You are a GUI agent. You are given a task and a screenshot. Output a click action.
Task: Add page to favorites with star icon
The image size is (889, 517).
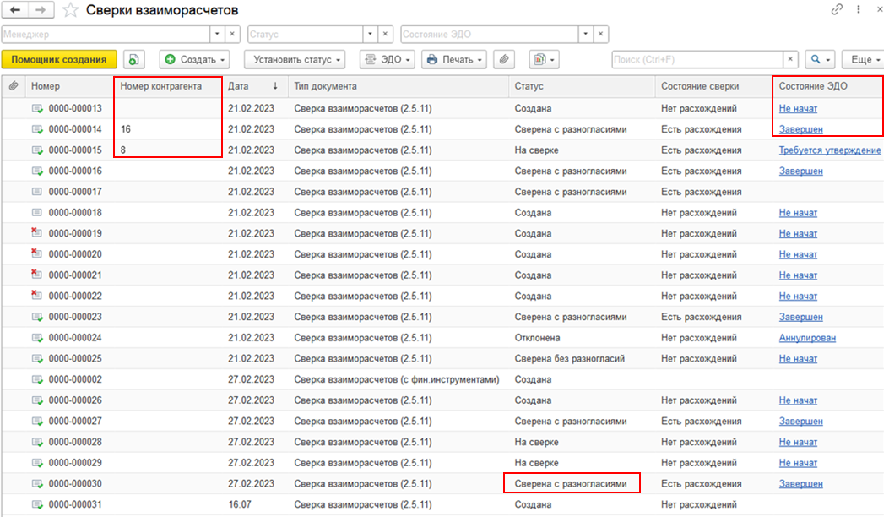(x=72, y=11)
